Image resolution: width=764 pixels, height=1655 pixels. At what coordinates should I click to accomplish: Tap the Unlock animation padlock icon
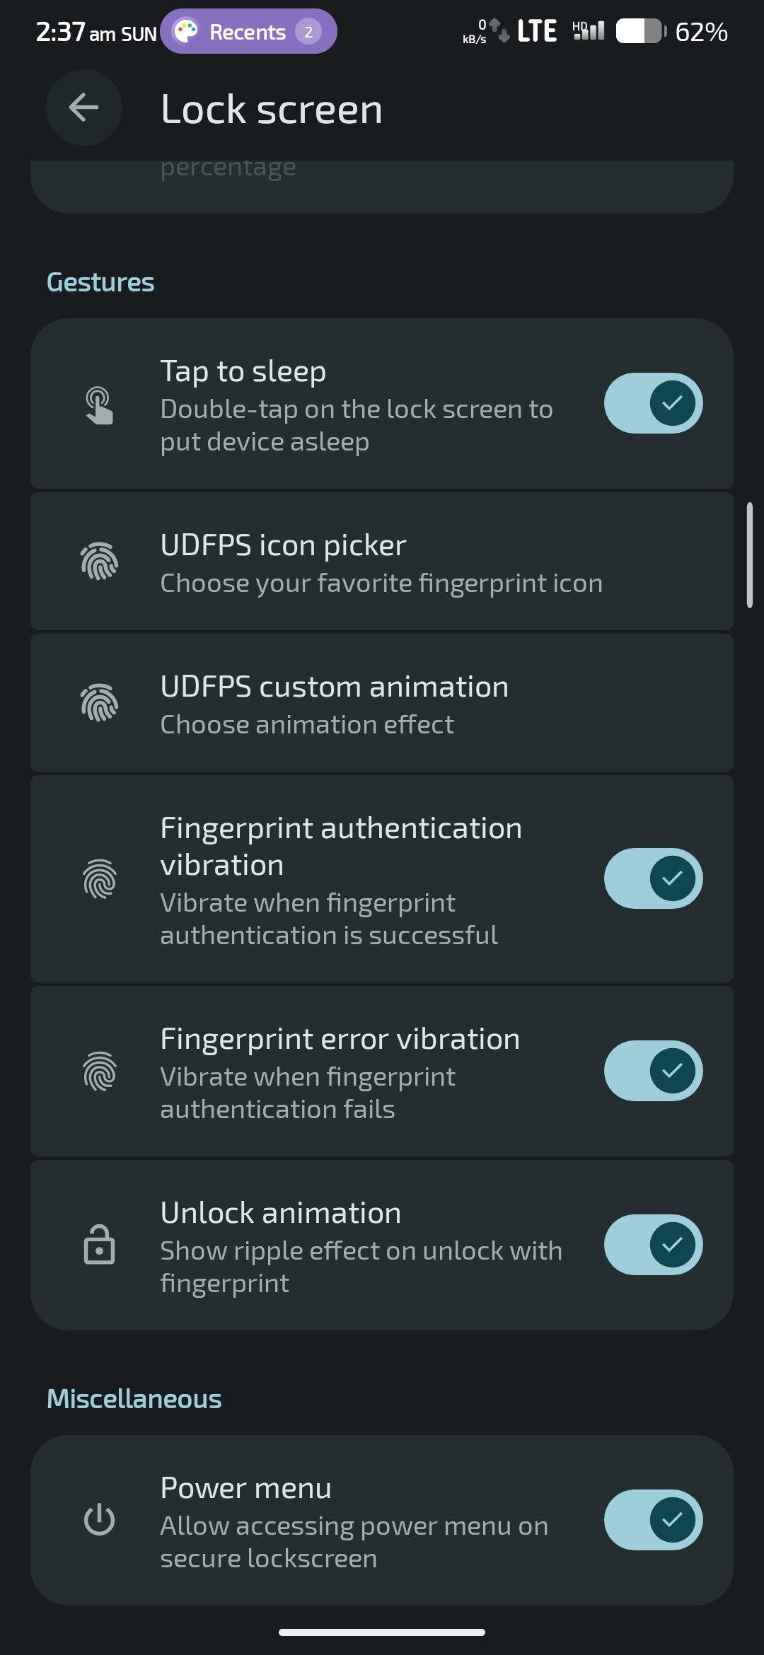point(99,1245)
